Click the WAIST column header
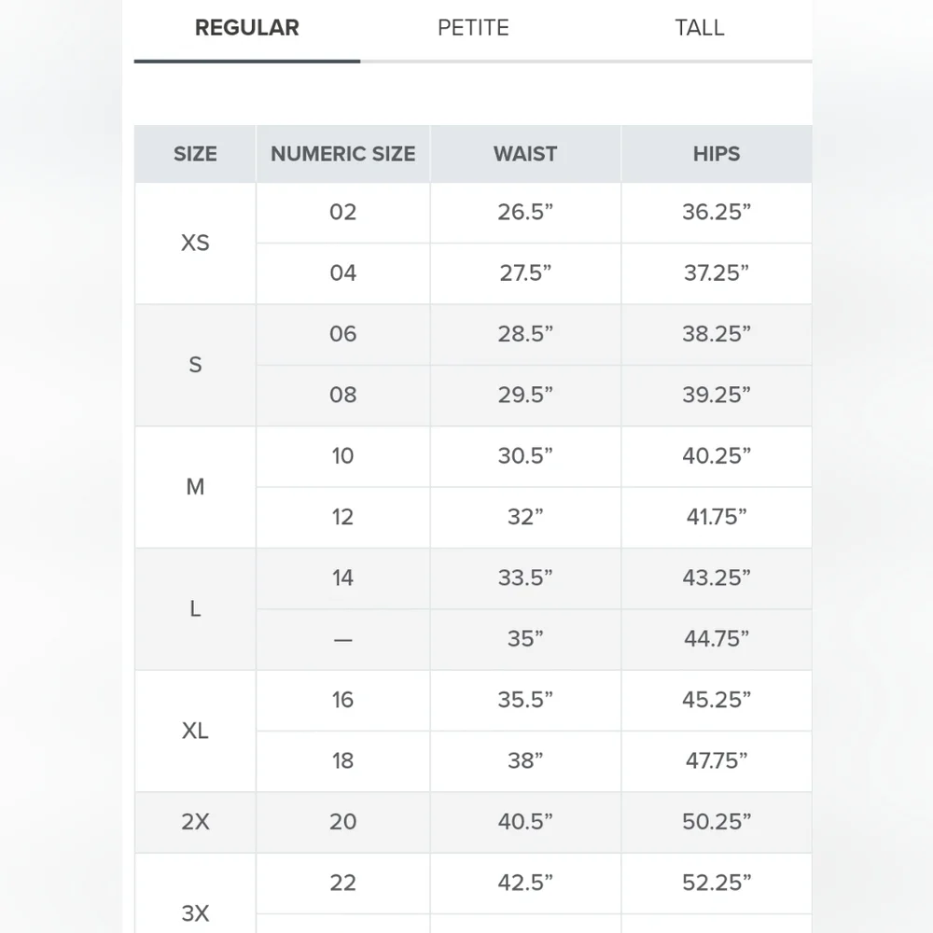Image resolution: width=933 pixels, height=933 pixels. (525, 154)
